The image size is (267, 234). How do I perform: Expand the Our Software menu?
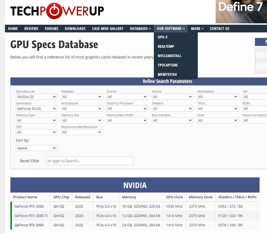click(x=171, y=29)
